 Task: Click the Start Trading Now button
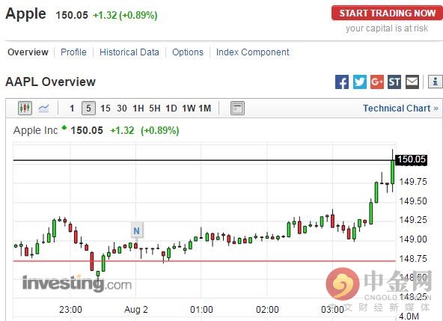point(388,13)
